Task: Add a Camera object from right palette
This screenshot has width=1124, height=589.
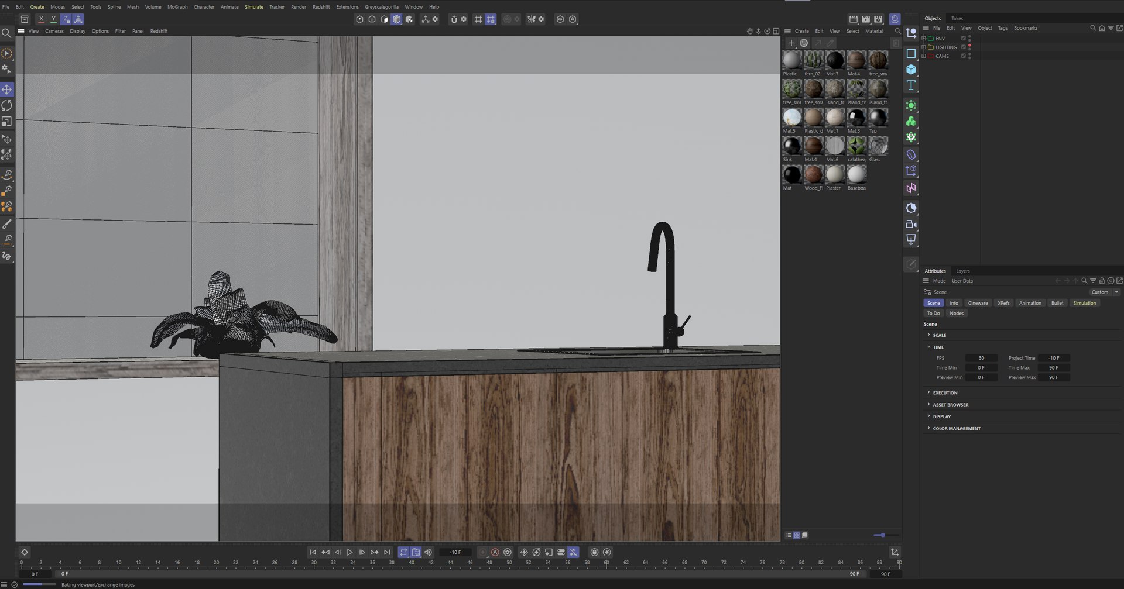Action: click(911, 224)
